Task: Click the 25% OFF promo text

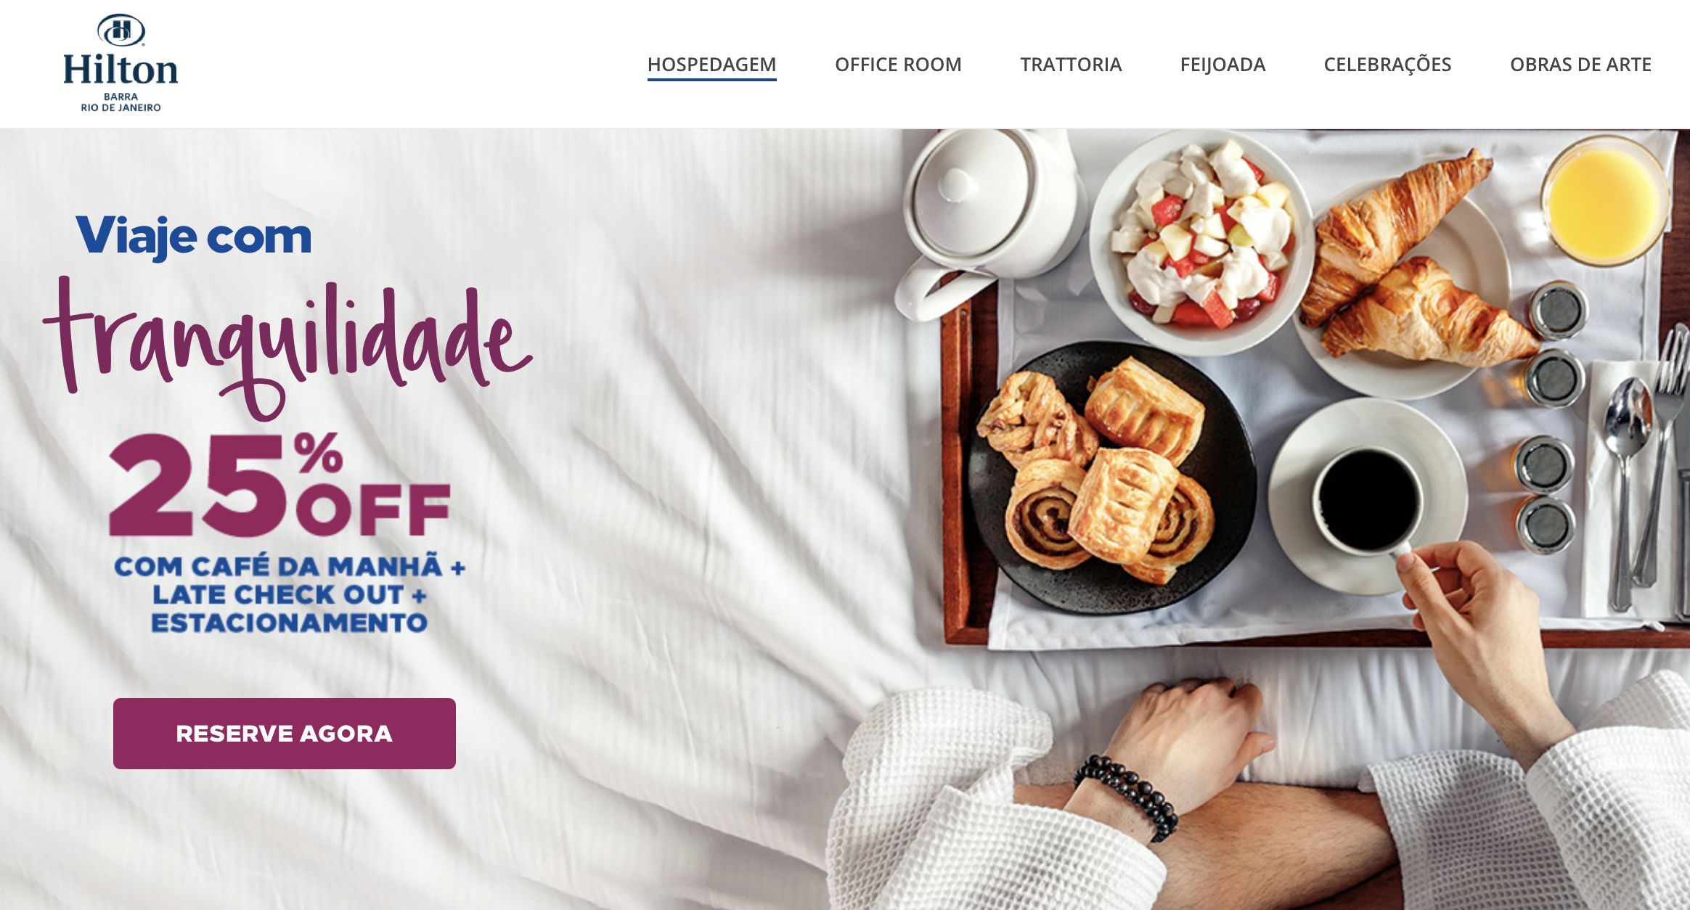Action: tap(280, 485)
